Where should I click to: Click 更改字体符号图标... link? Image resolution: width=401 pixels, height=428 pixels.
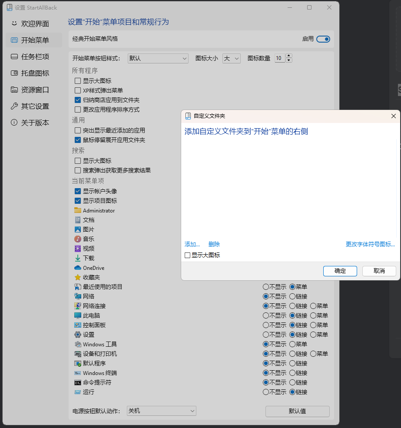coord(371,244)
